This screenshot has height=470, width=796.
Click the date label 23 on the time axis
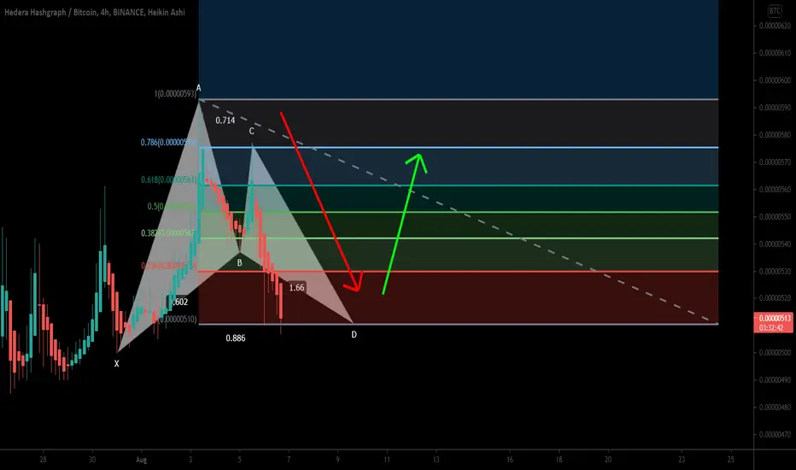[x=682, y=460]
